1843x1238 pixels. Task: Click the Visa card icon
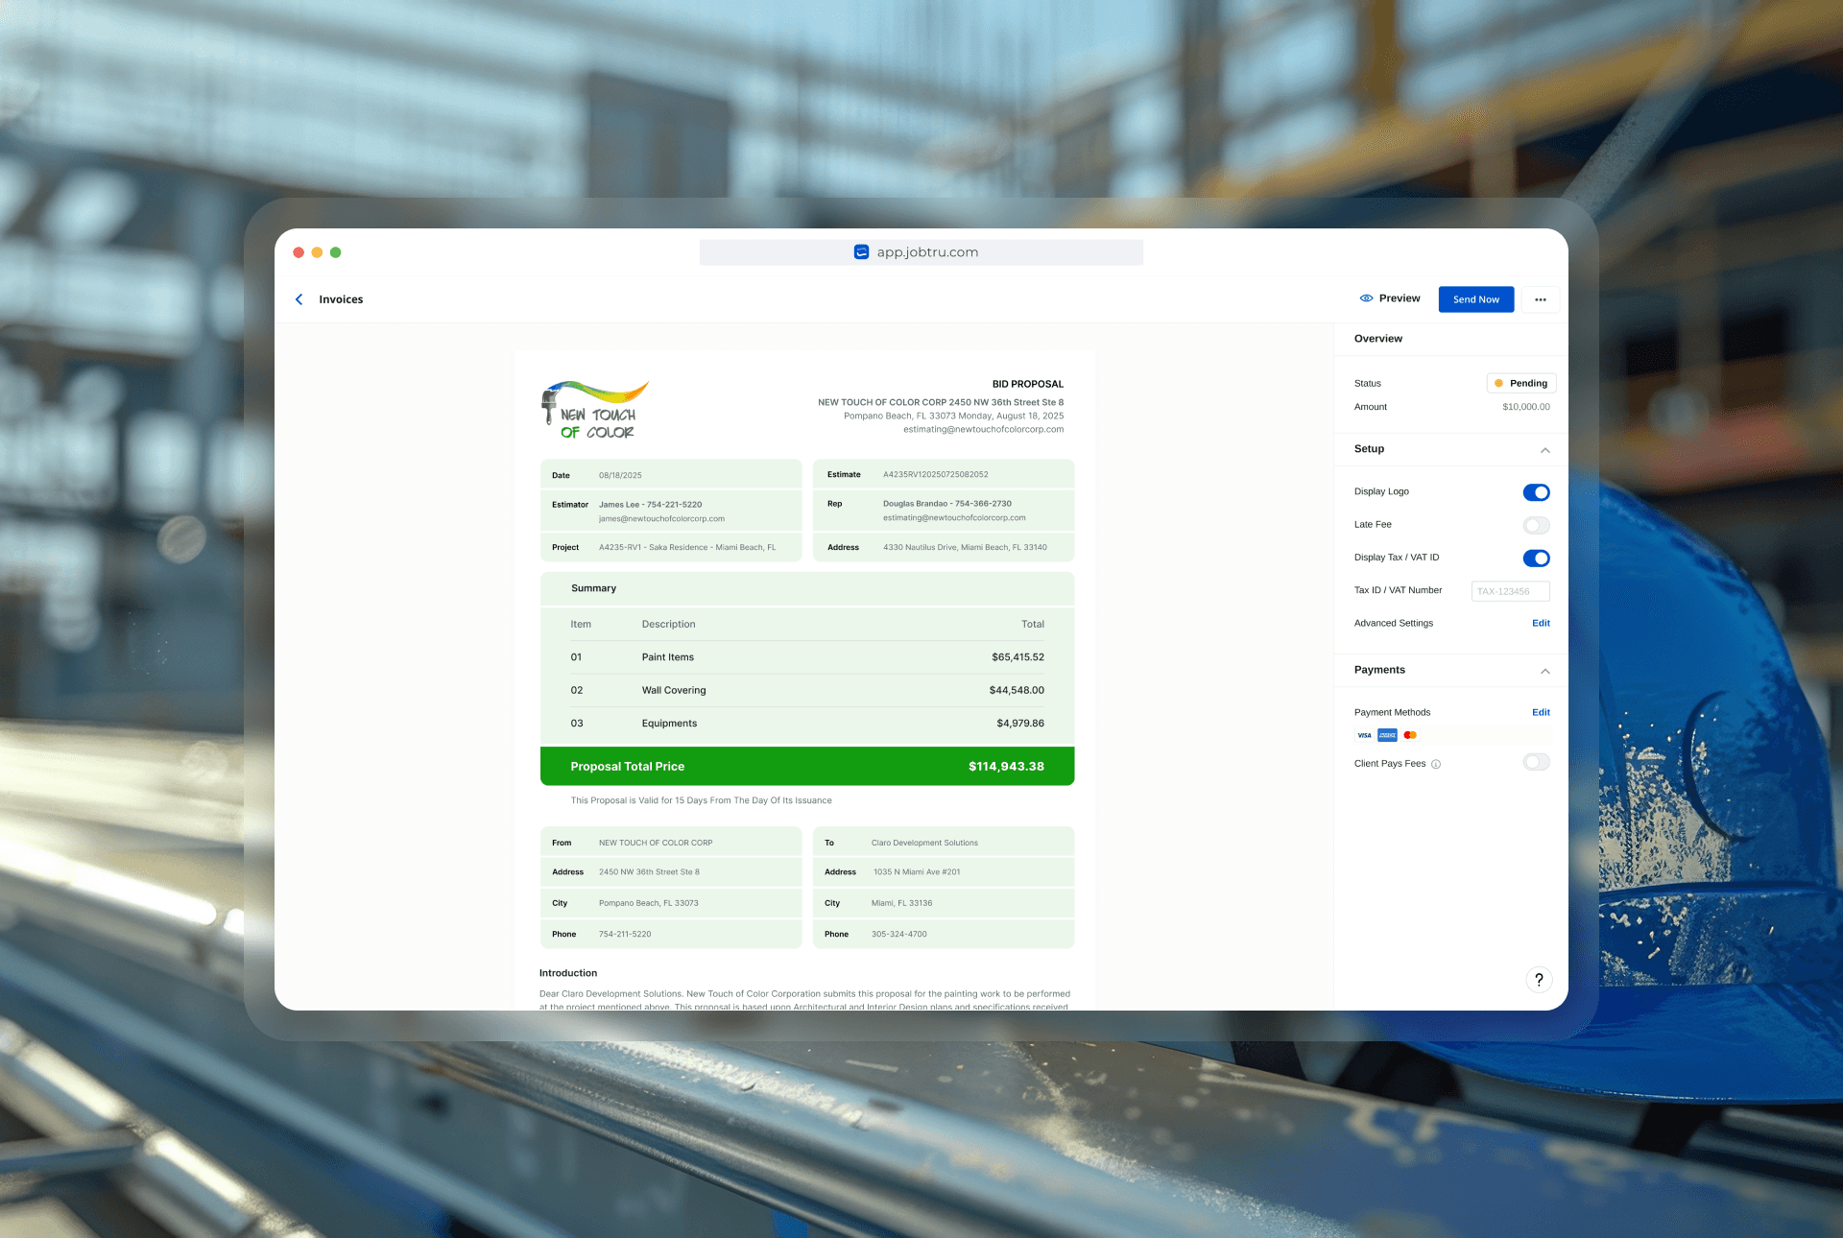[1364, 735]
